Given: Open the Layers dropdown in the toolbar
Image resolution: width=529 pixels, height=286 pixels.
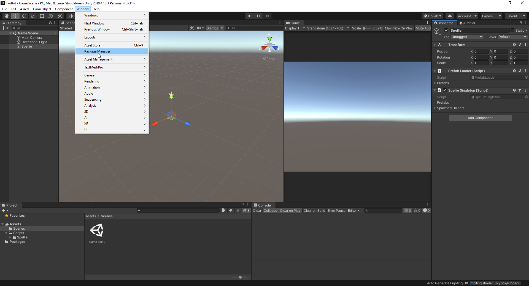Looking at the screenshot, I should (491, 16).
